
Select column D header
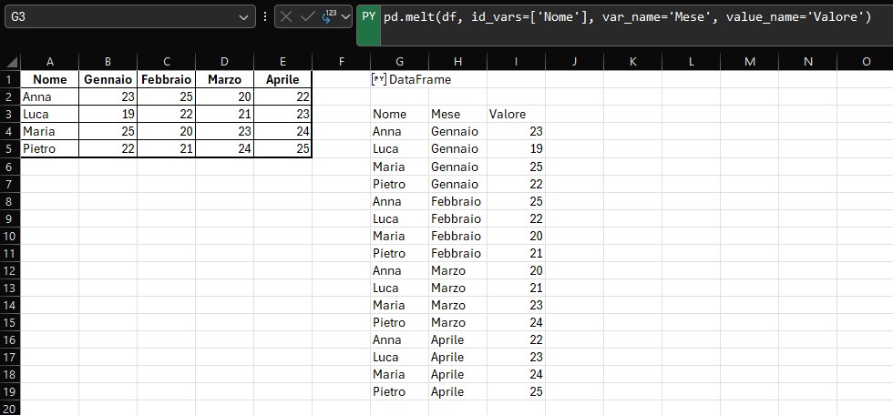[x=224, y=62]
